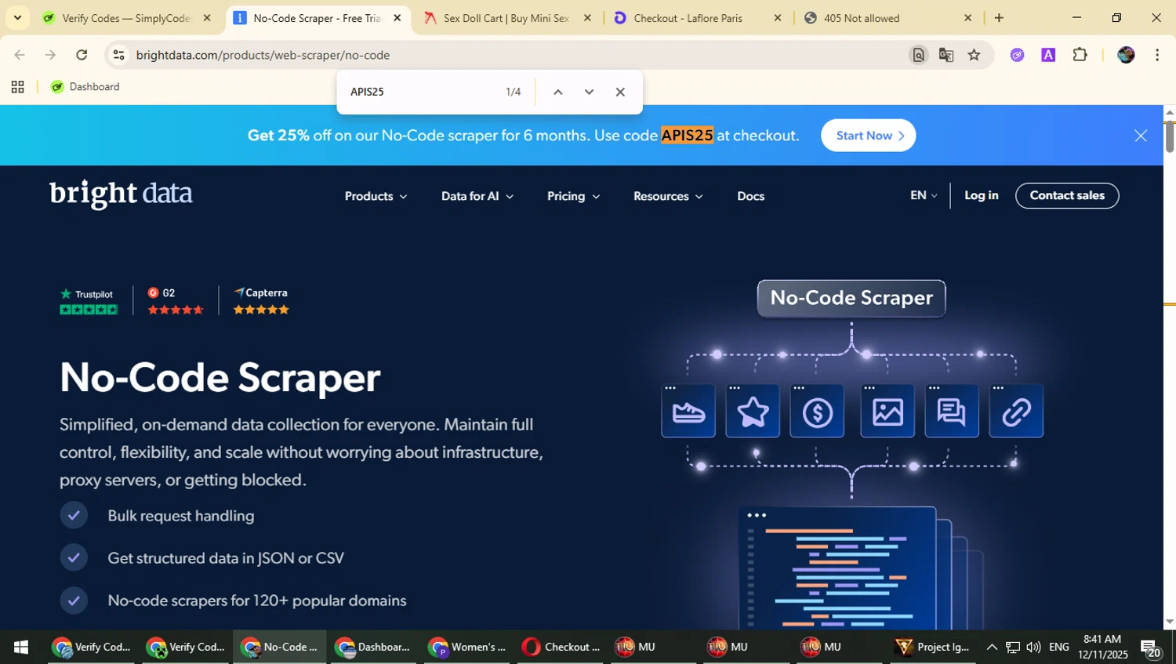Reload the current page
Image resolution: width=1176 pixels, height=664 pixels.
pos(82,55)
